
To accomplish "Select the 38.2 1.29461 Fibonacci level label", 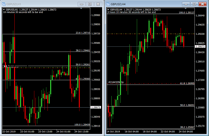I will tap(83, 50).
